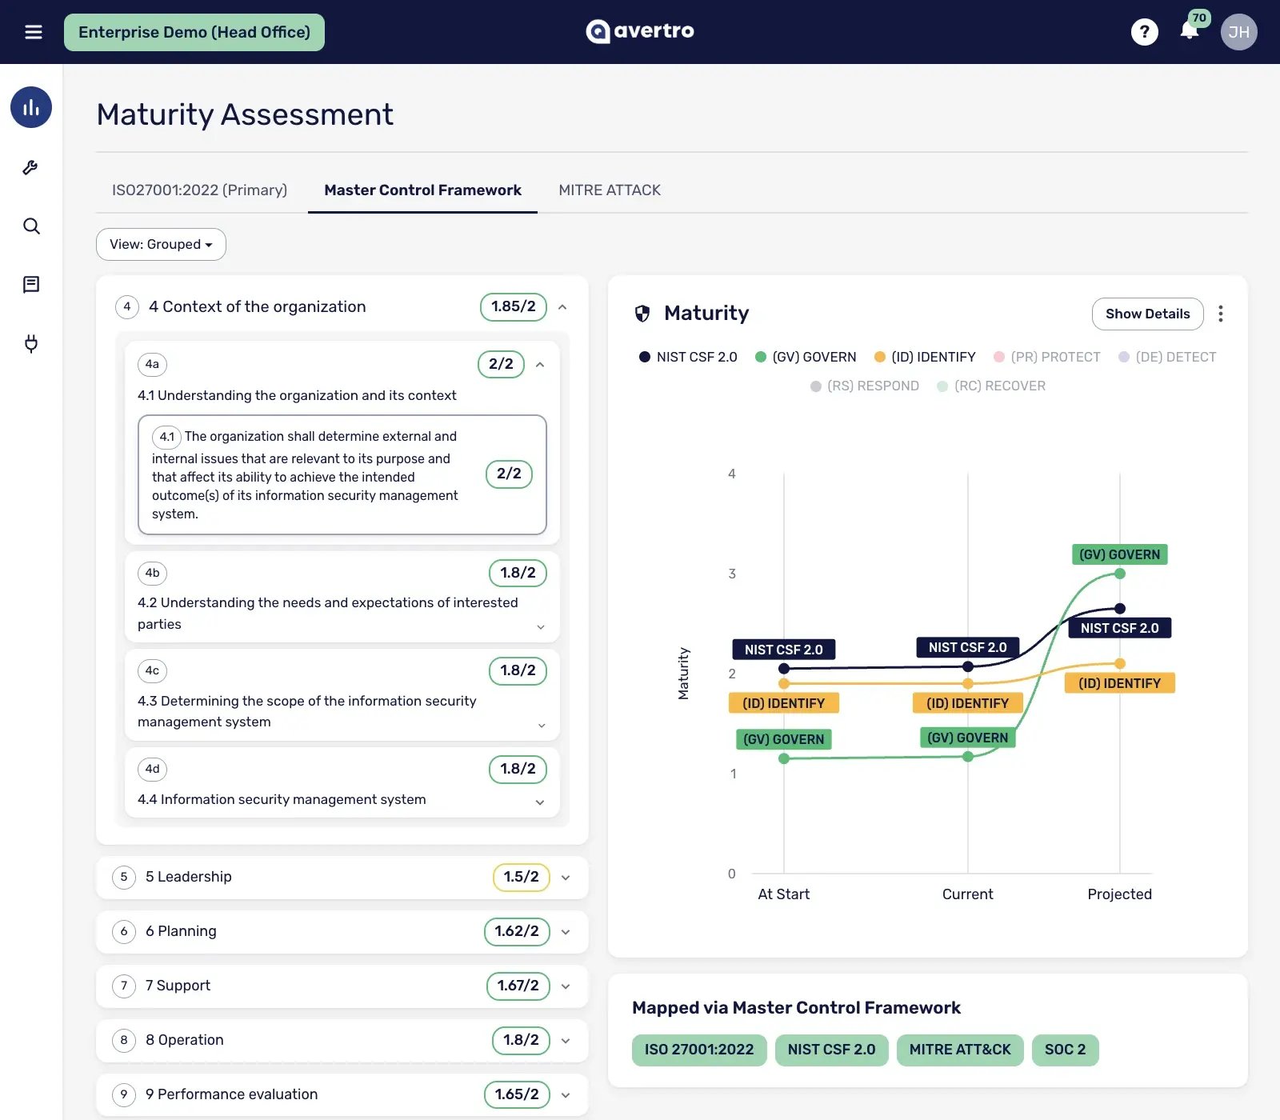Image resolution: width=1280 pixels, height=1120 pixels.
Task: Expand the 6 Planning section
Action: 566,932
